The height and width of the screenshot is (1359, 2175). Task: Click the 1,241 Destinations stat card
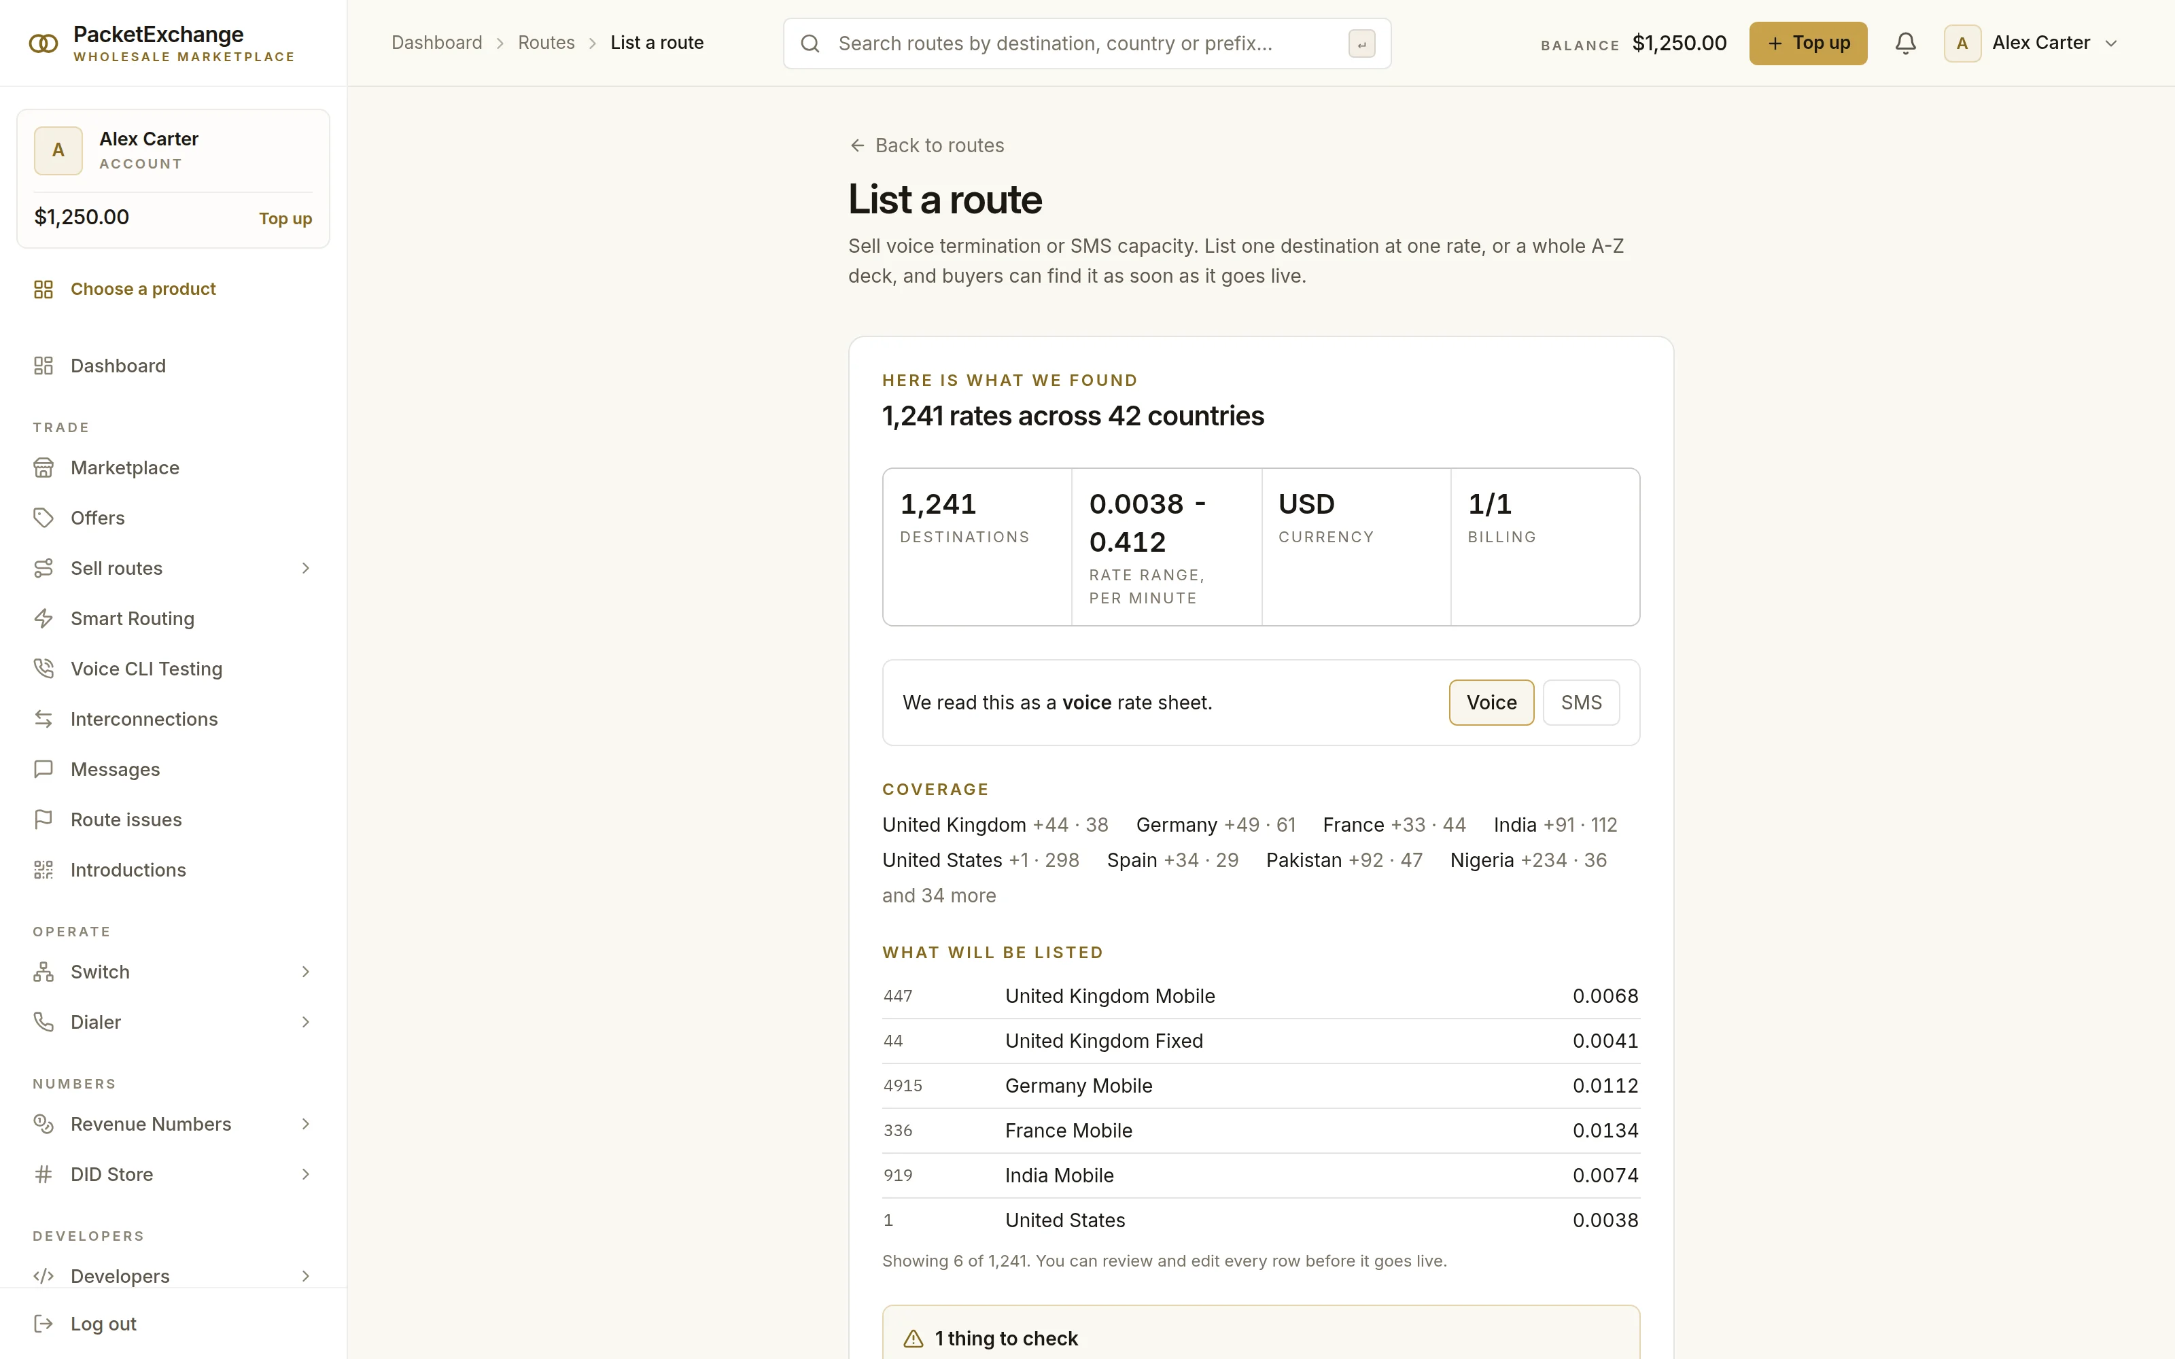[977, 546]
